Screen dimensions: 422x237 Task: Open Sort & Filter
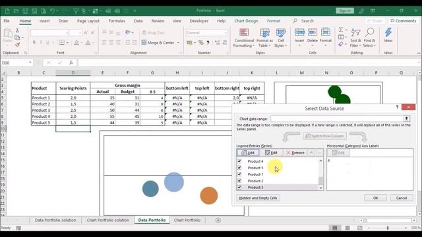(355, 38)
